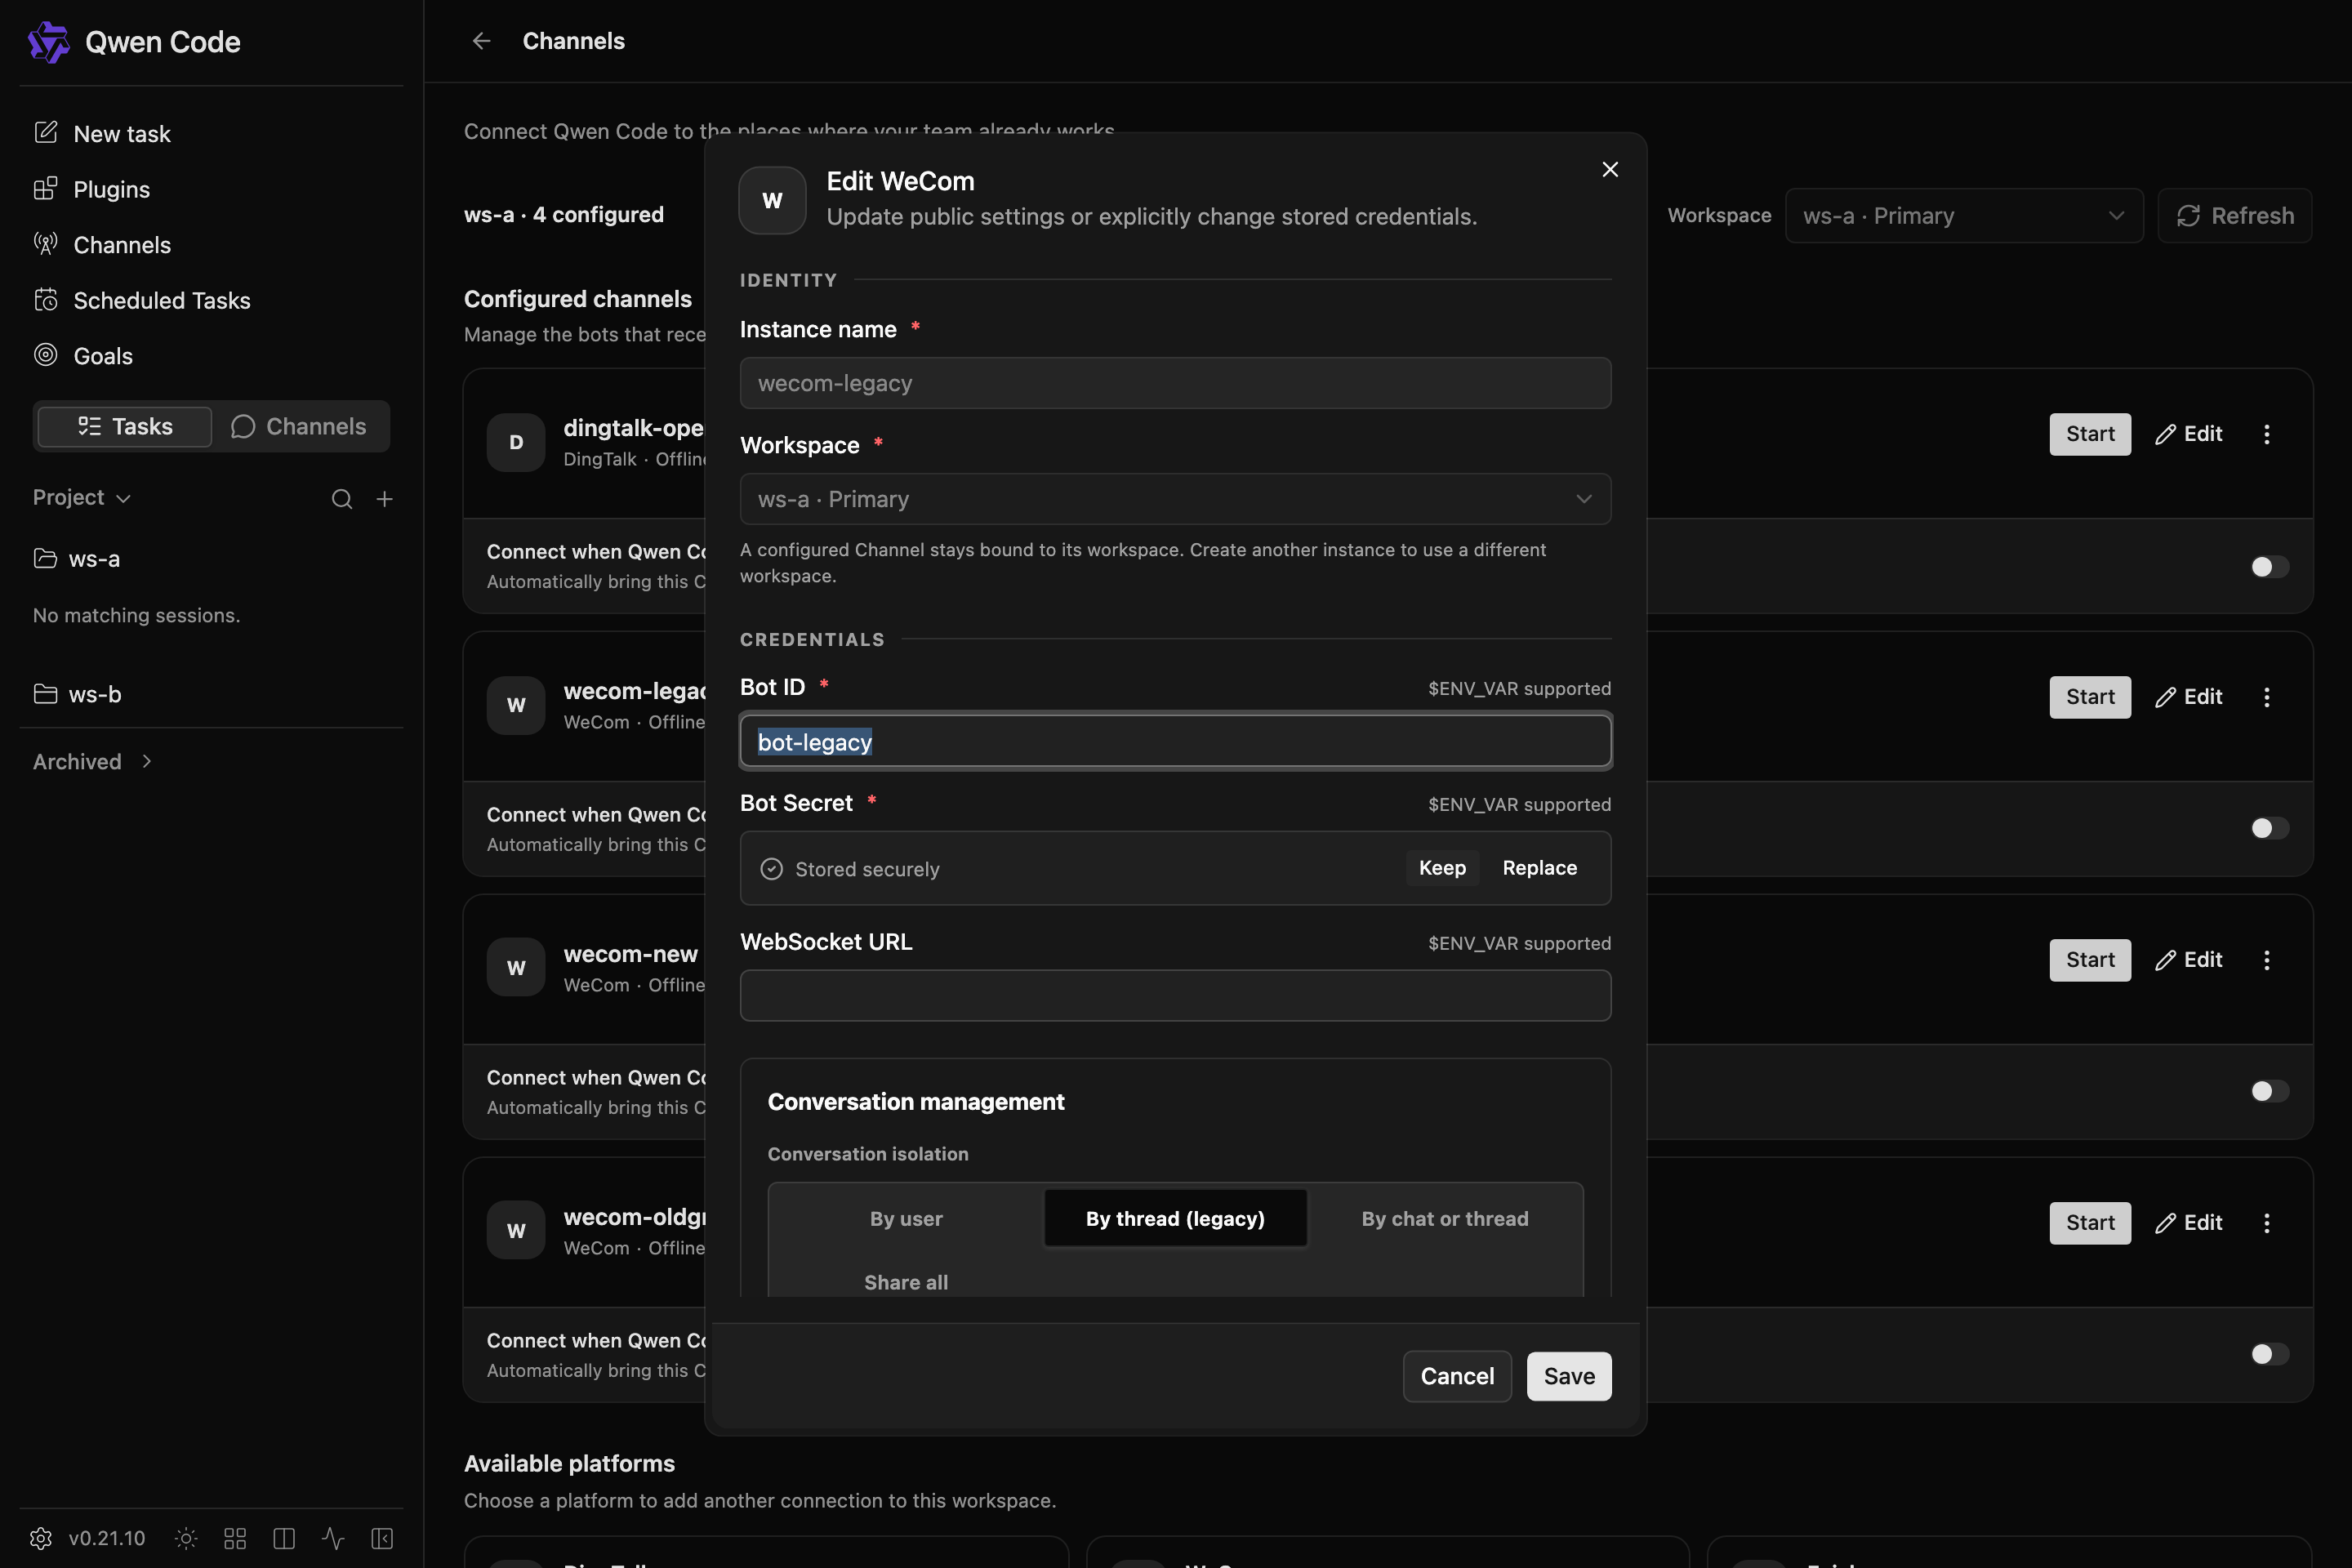Click the W avatar in Edit WeCom header
The width and height of the screenshot is (2352, 1568).
(x=772, y=200)
